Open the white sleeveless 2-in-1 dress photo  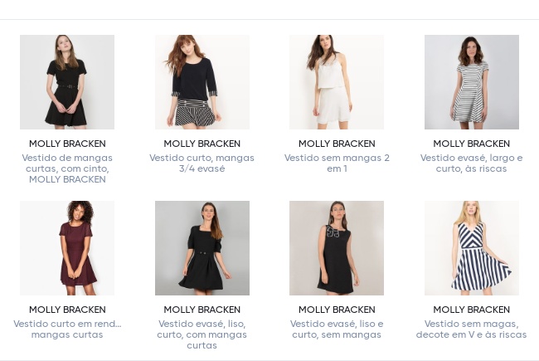tap(337, 82)
